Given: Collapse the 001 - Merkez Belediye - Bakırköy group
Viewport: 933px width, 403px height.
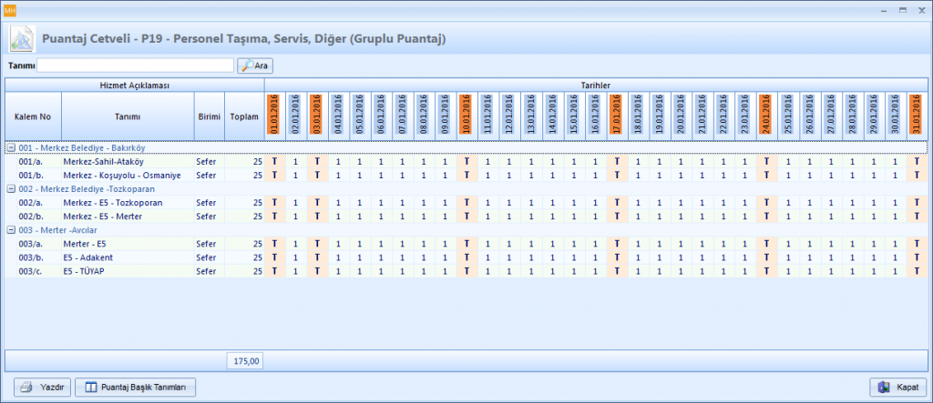Looking at the screenshot, I should pyautogui.click(x=10, y=147).
